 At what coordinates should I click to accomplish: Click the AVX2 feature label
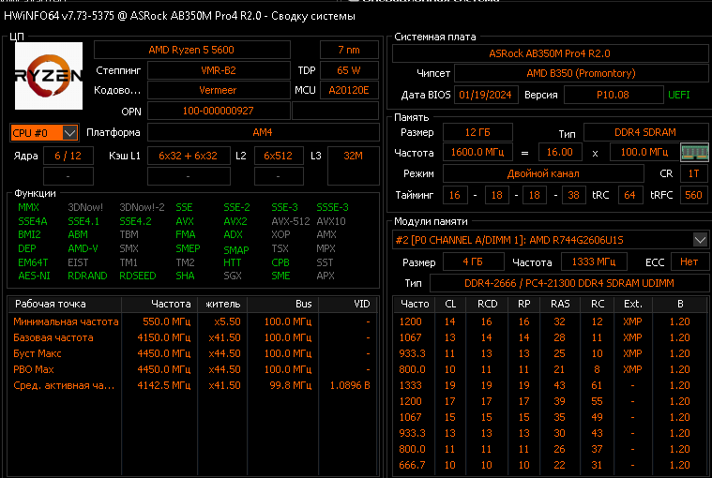point(235,221)
